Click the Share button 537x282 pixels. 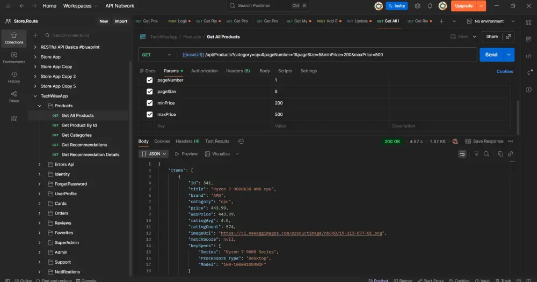coord(492,36)
